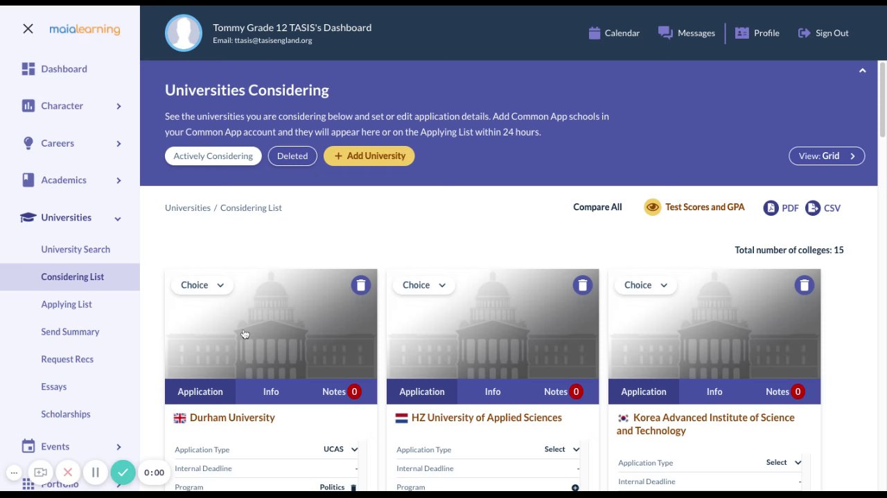Finish recording with green checkmark

123,472
